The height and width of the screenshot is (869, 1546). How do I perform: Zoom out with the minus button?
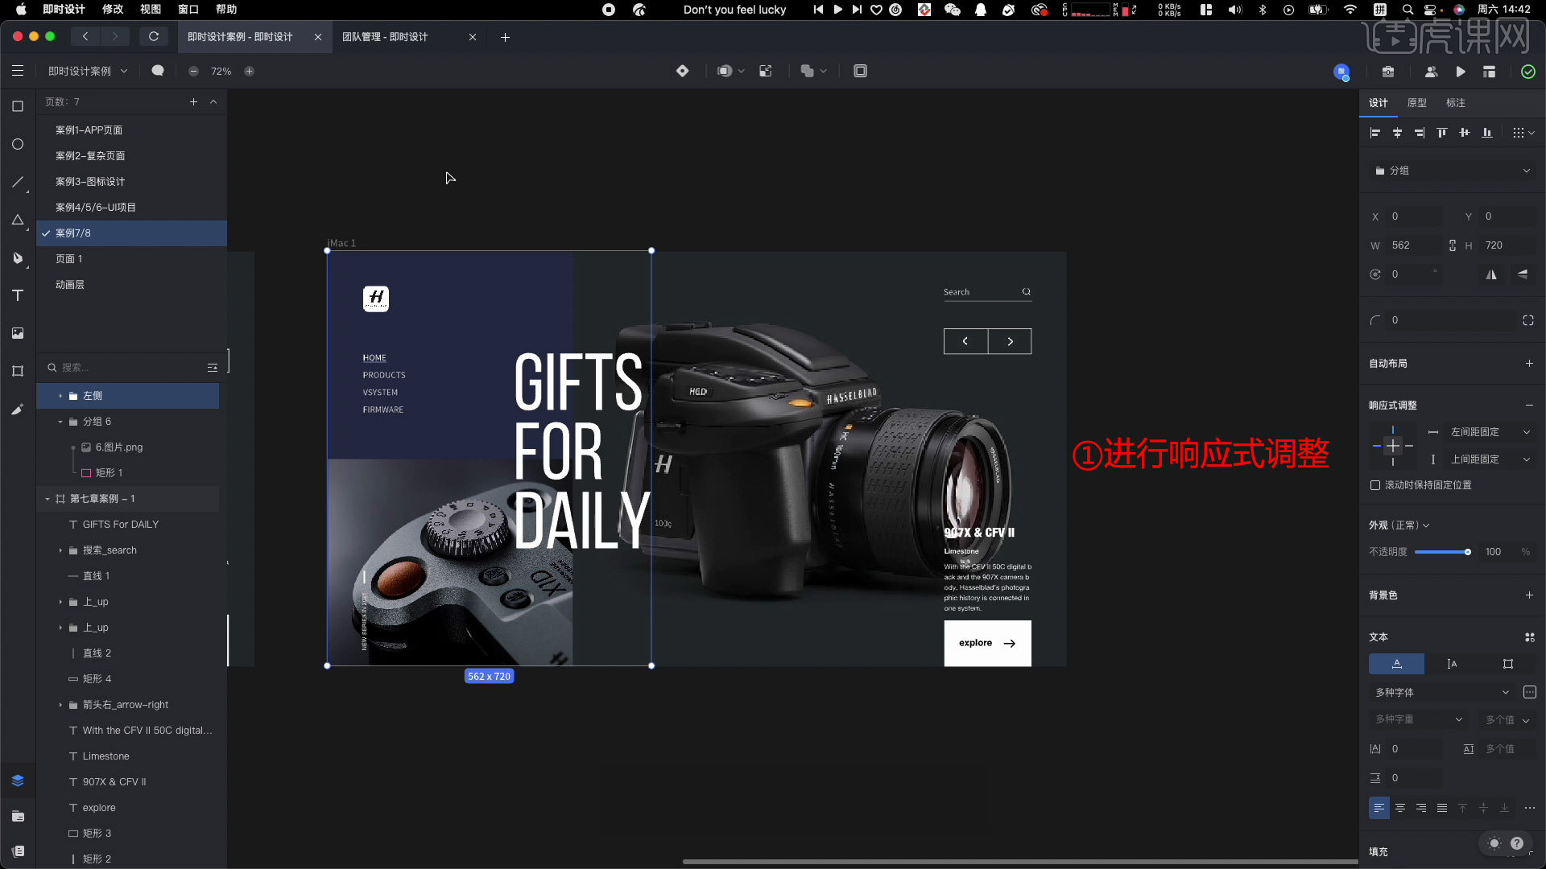click(x=193, y=71)
